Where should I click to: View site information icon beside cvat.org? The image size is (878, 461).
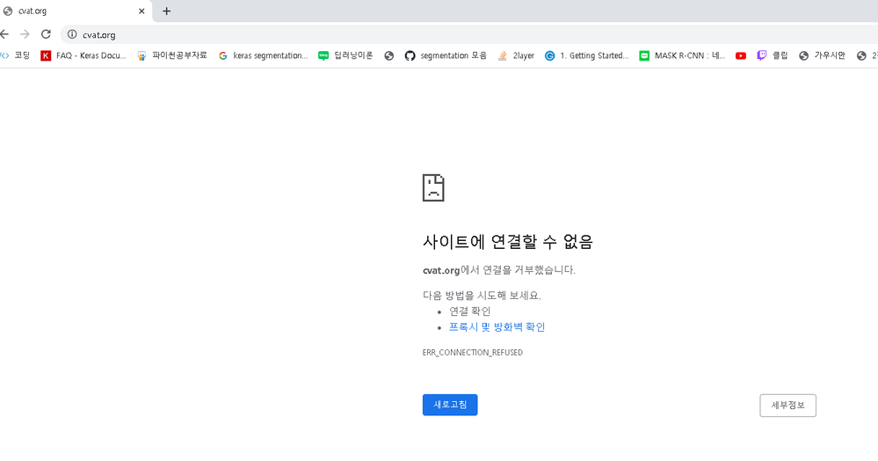click(72, 34)
